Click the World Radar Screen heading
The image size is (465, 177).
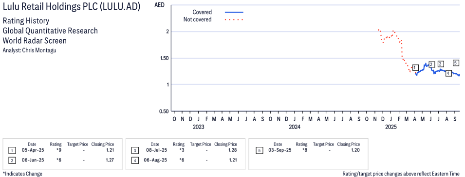pyautogui.click(x=35, y=41)
